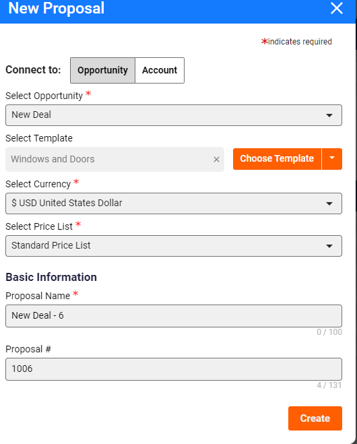357x444 pixels.
Task: Click the New Proposal dialog title
Action: coord(57,8)
